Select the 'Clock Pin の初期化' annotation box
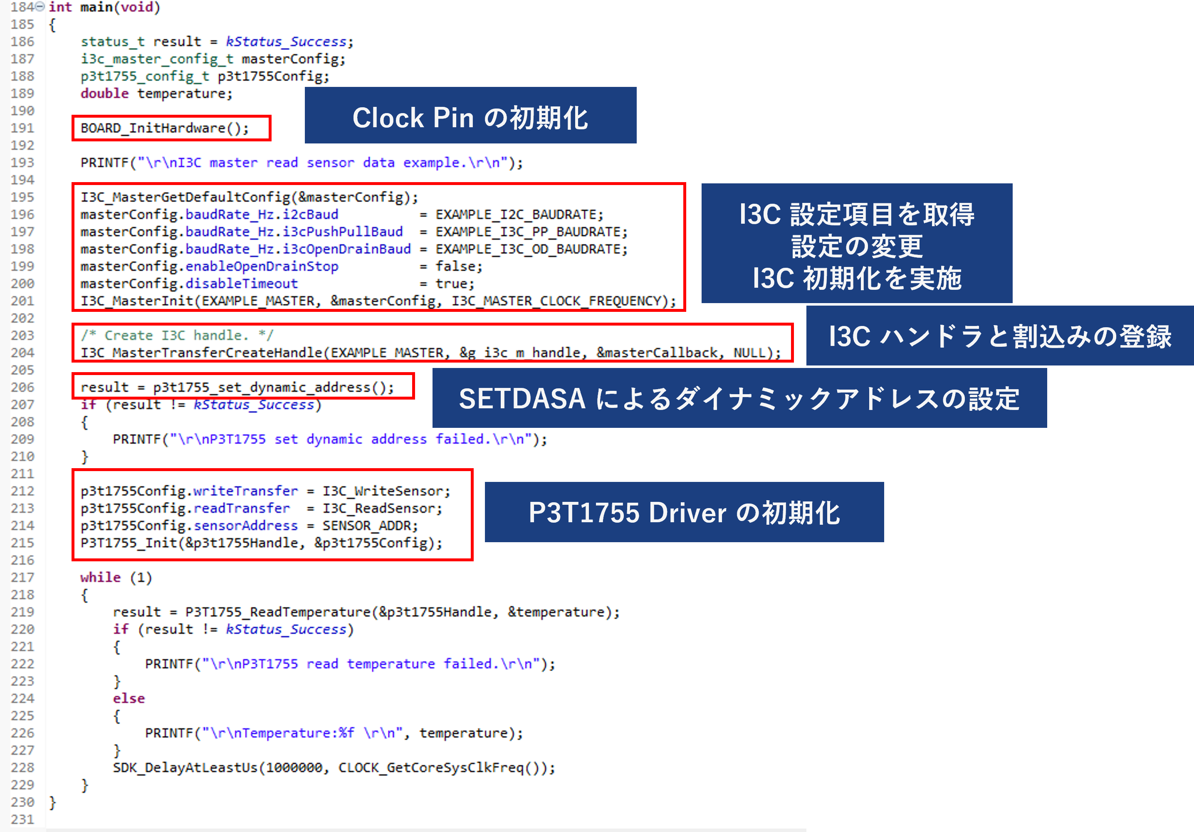 470,116
